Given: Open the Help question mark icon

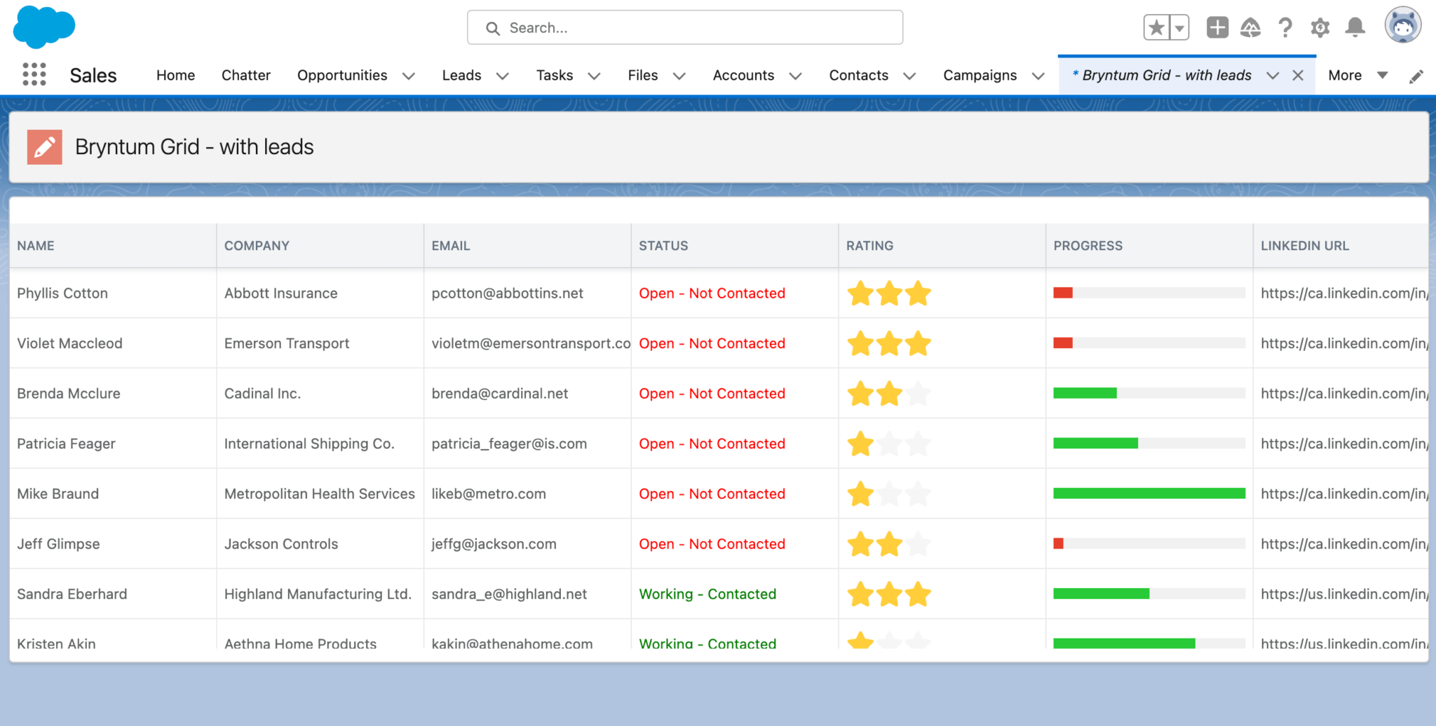Looking at the screenshot, I should coord(1285,28).
